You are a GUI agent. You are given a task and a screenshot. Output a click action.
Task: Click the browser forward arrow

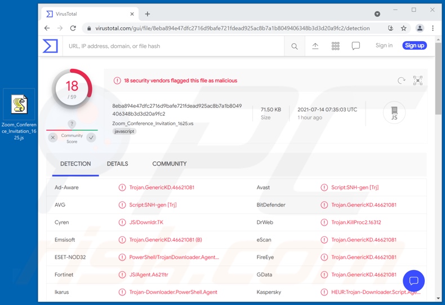point(60,28)
